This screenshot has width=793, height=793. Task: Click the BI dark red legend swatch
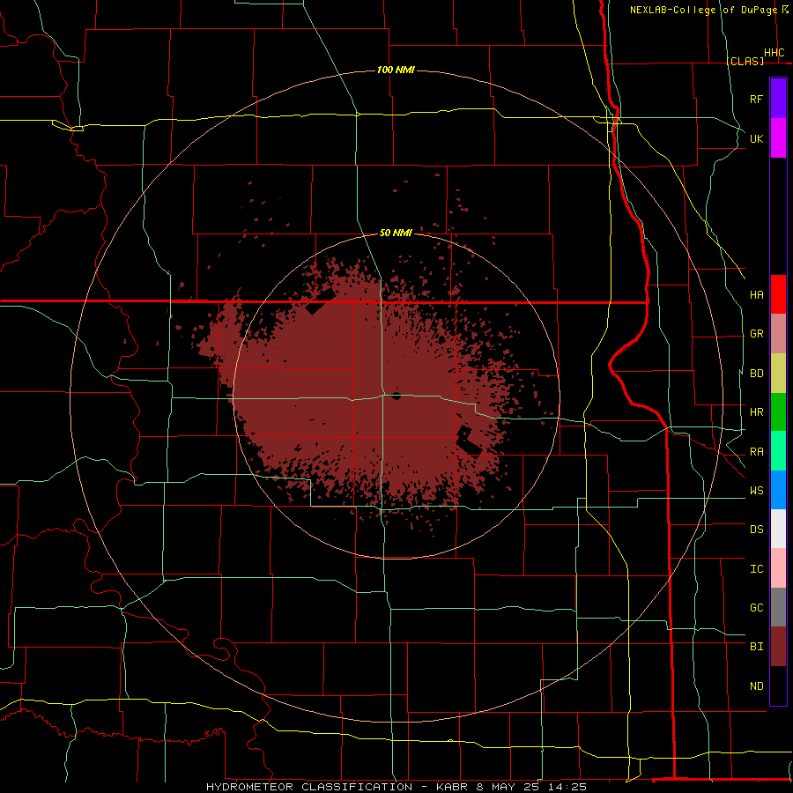(x=778, y=647)
